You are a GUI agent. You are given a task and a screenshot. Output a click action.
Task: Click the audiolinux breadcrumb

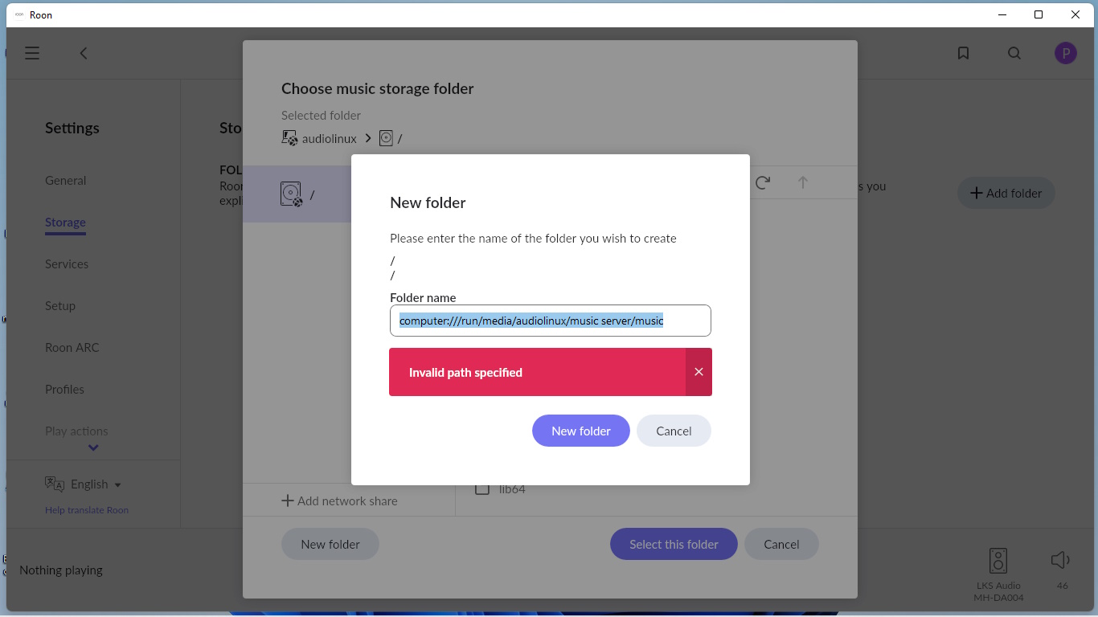pyautogui.click(x=319, y=138)
